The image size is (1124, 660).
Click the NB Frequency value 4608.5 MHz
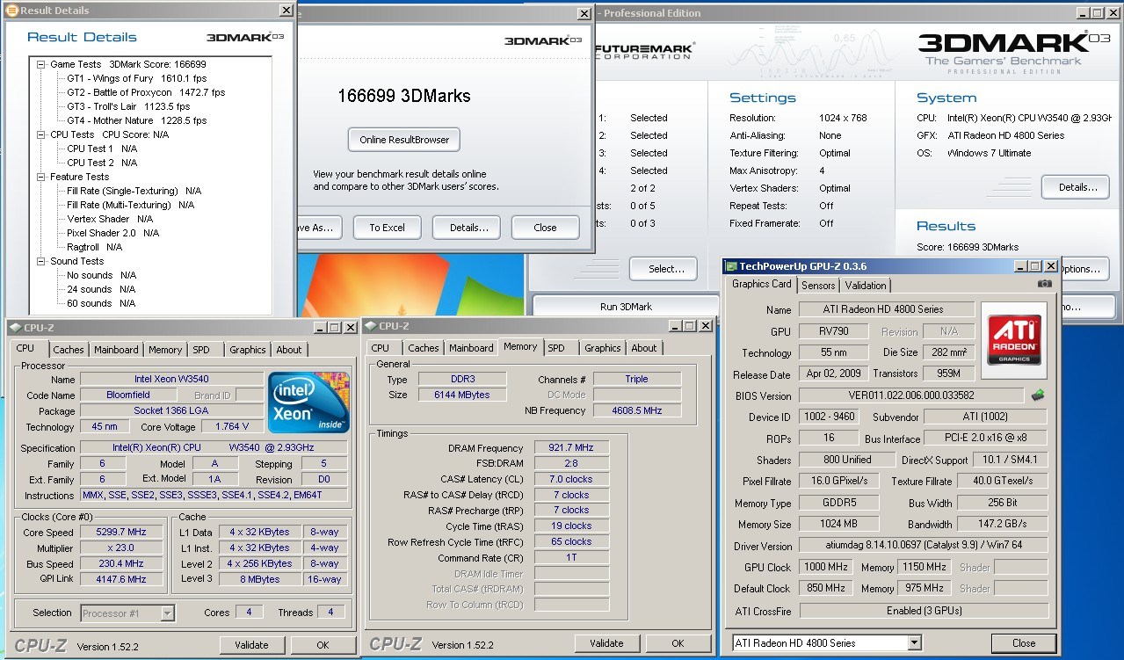(x=636, y=410)
